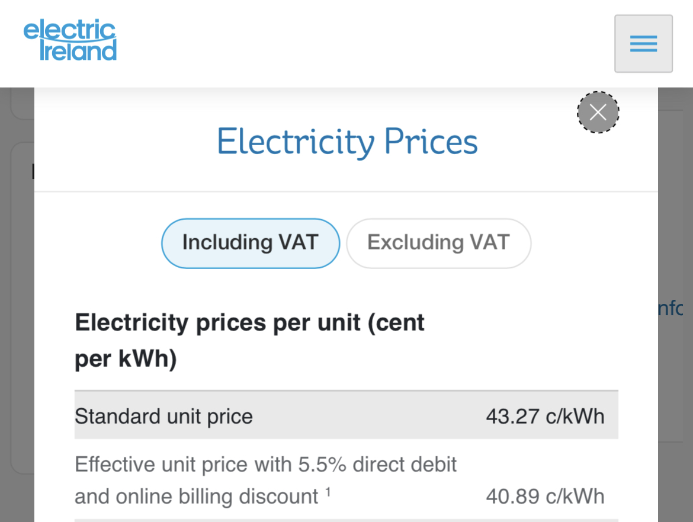This screenshot has width=693, height=522.
Task: Open the hamburger navigation menu
Action: coord(643,43)
